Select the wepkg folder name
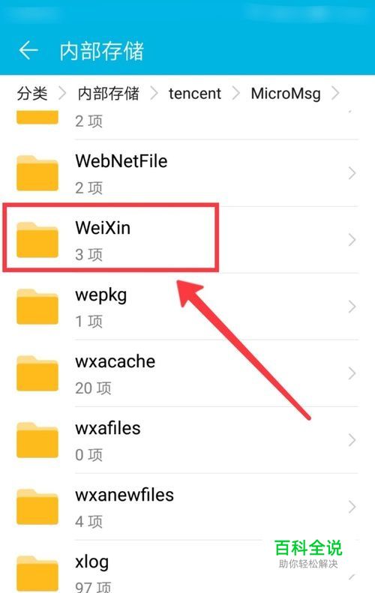This screenshot has width=375, height=593. (x=101, y=295)
